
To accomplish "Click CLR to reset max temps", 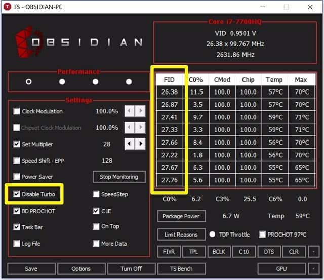I will (294, 252).
